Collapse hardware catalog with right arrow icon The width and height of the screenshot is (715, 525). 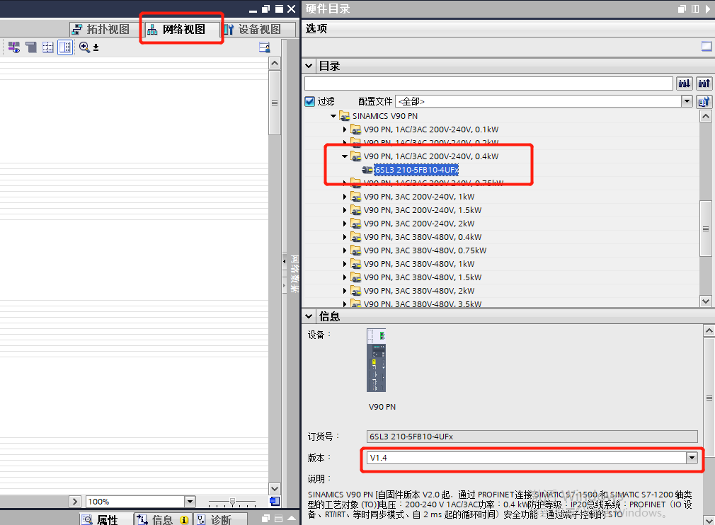pos(708,8)
